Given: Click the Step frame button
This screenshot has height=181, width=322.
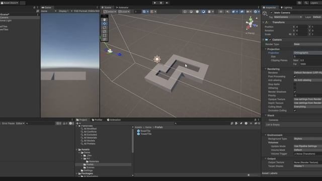Looking at the screenshot, I should [x=167, y=3].
